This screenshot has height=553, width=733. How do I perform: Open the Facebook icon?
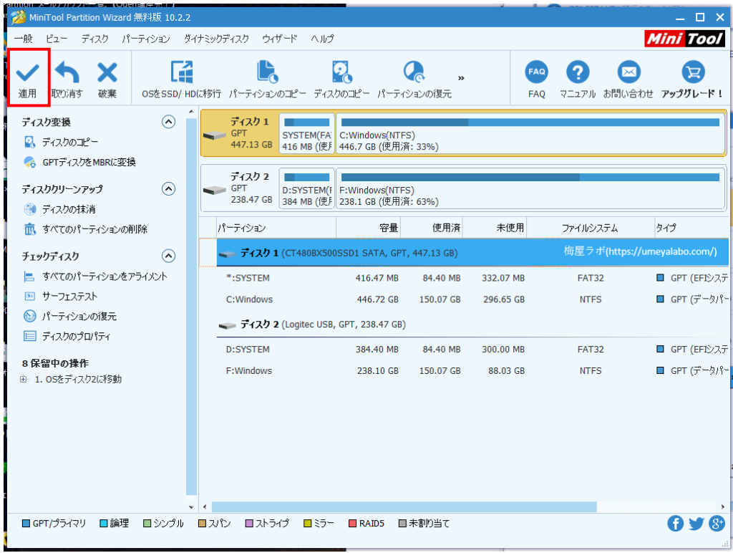[x=675, y=523]
